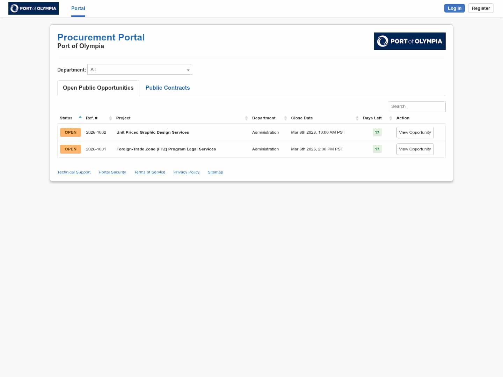Viewport: 503px width, 377px height.
Task: Click the Register button
Action: pyautogui.click(x=481, y=8)
